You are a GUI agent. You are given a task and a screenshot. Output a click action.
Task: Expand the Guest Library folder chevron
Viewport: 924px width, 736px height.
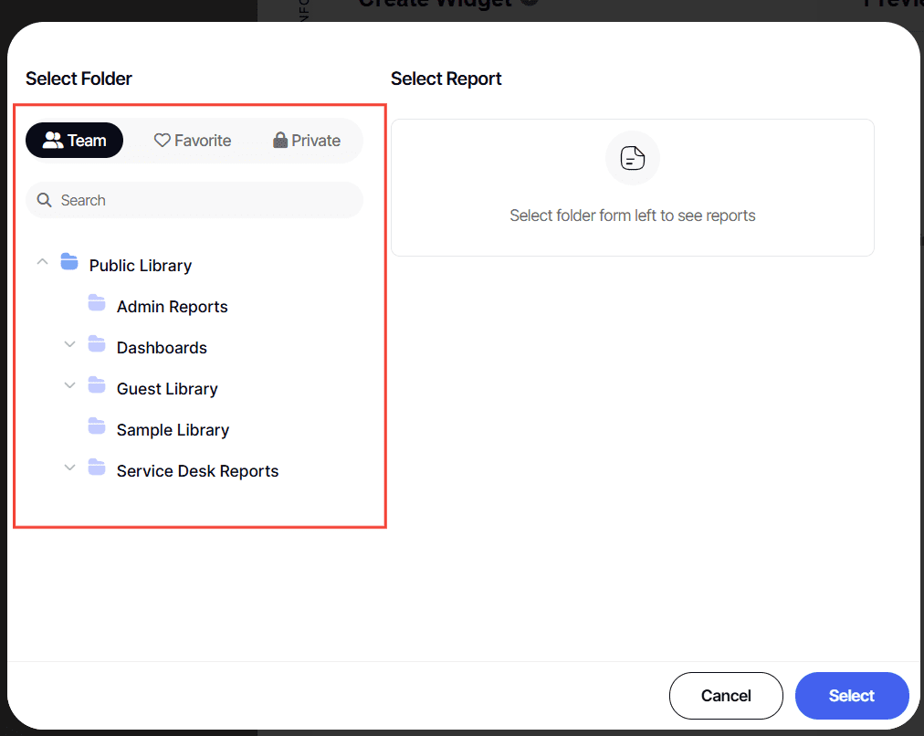point(69,386)
